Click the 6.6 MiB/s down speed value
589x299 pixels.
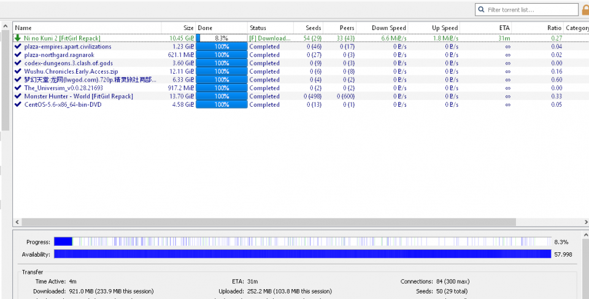pyautogui.click(x=394, y=38)
